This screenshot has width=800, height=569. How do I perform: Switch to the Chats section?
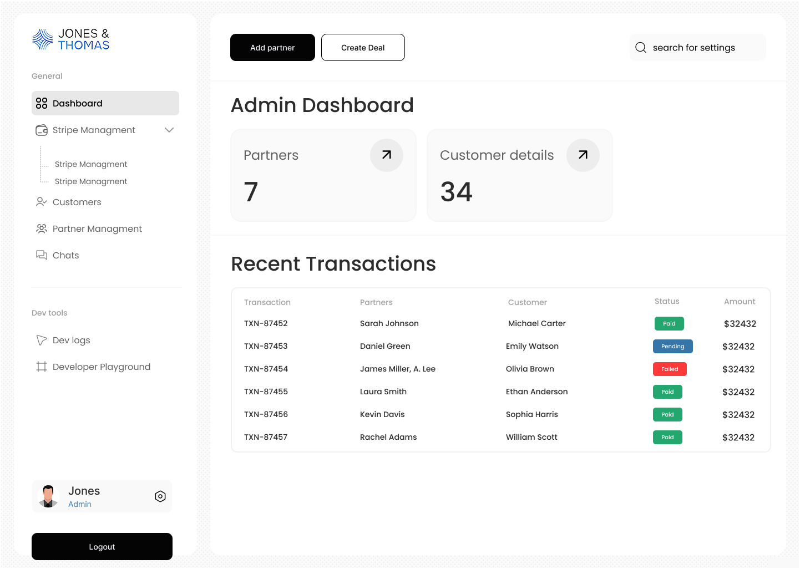click(65, 255)
